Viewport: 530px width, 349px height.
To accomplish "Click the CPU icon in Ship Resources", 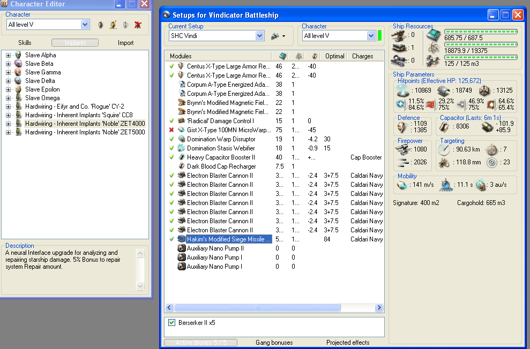I will click(434, 35).
